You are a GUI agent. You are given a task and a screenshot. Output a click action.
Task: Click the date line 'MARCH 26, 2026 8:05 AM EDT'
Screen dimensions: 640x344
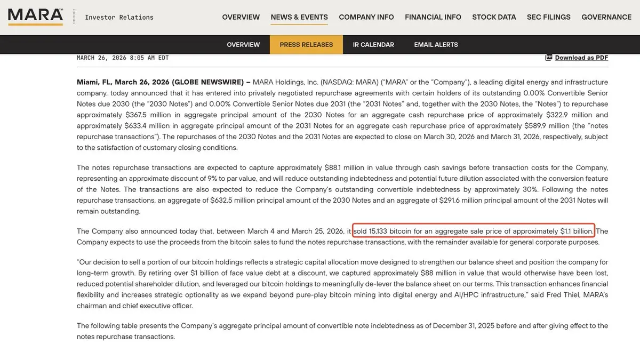[x=123, y=58]
